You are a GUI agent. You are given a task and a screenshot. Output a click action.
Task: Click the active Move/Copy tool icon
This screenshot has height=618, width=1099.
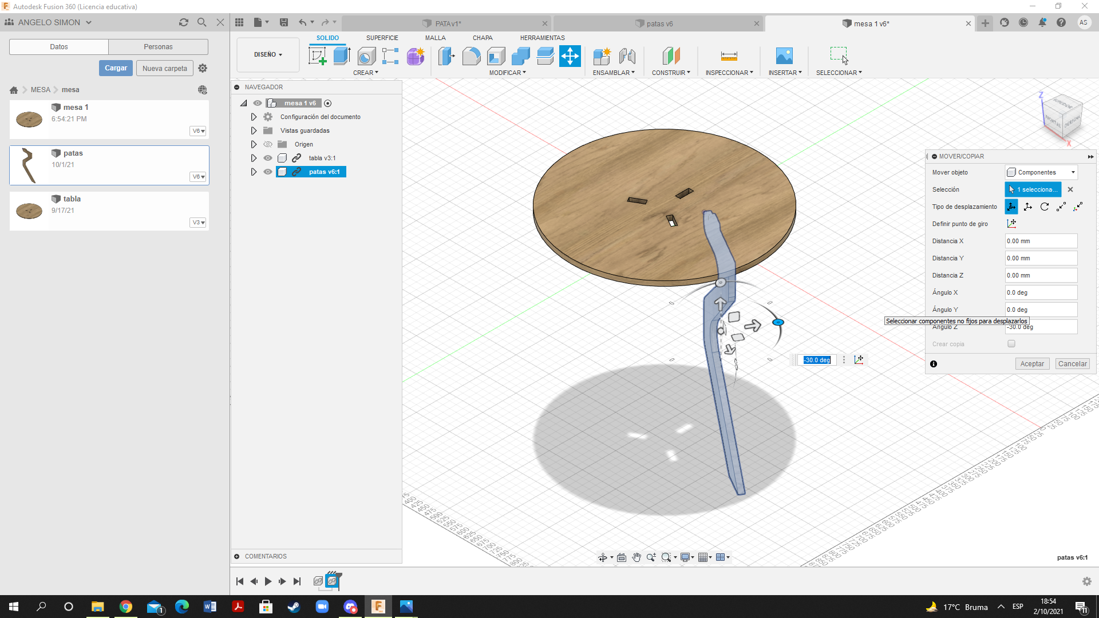coord(570,56)
